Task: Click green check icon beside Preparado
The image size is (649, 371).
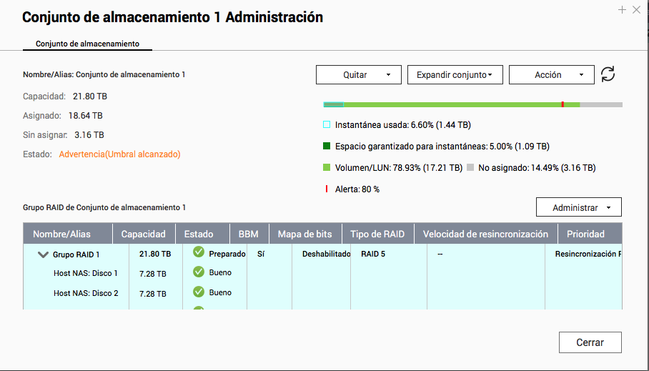Action: pos(199,252)
